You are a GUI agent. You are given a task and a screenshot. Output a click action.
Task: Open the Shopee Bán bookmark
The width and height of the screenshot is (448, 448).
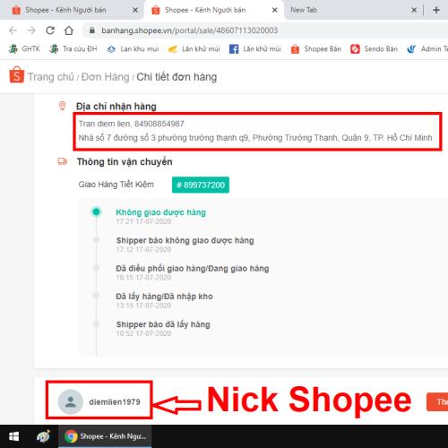[x=316, y=48]
